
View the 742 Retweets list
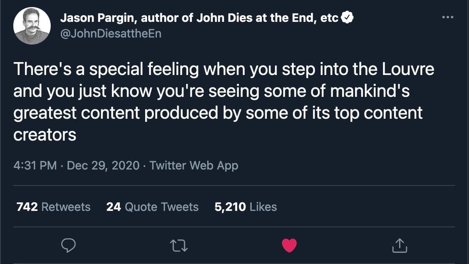click(53, 207)
